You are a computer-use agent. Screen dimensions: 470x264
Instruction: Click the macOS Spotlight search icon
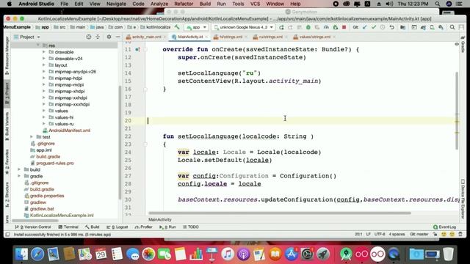[x=438, y=4]
